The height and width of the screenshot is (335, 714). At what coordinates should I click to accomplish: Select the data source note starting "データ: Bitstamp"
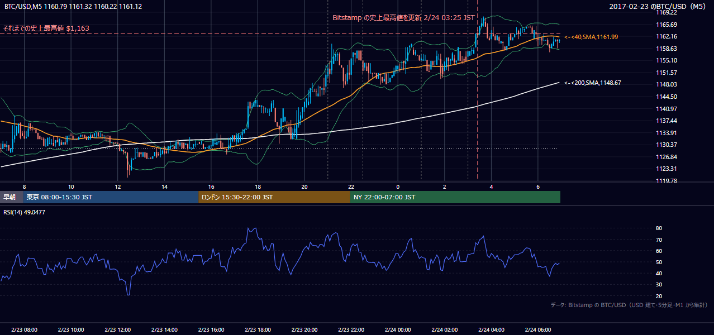[629, 305]
